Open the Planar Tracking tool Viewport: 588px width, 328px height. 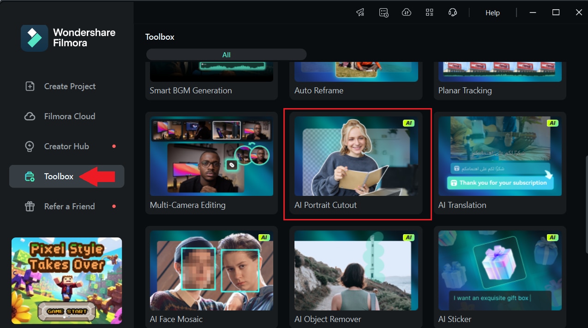tap(500, 80)
